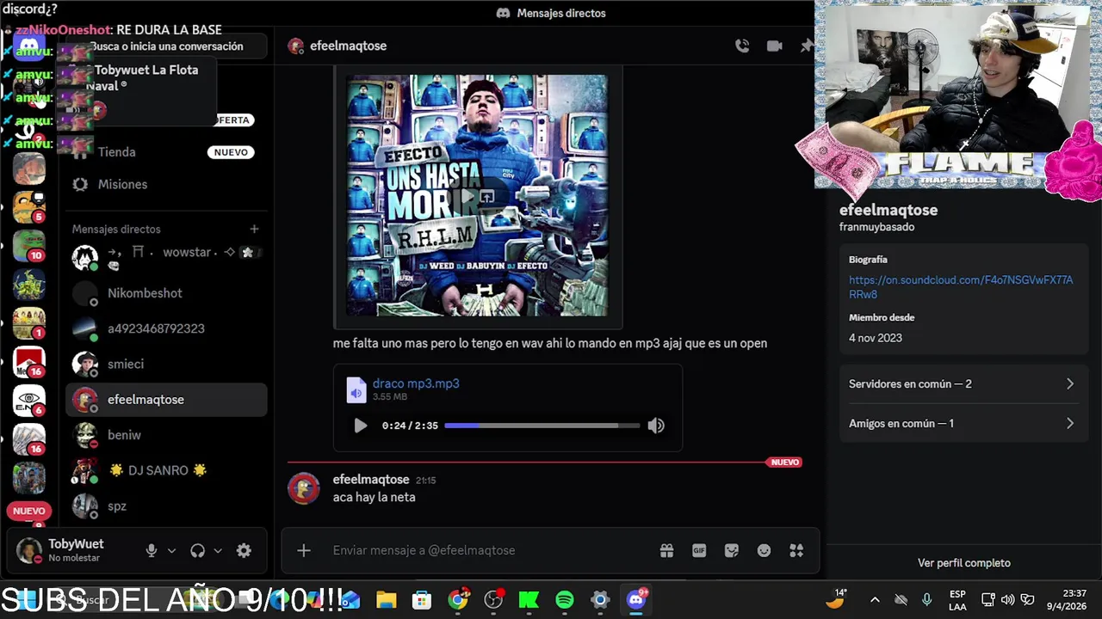The height and width of the screenshot is (619, 1102).
Task: Mute the draco mp3 audio volume
Action: click(656, 426)
